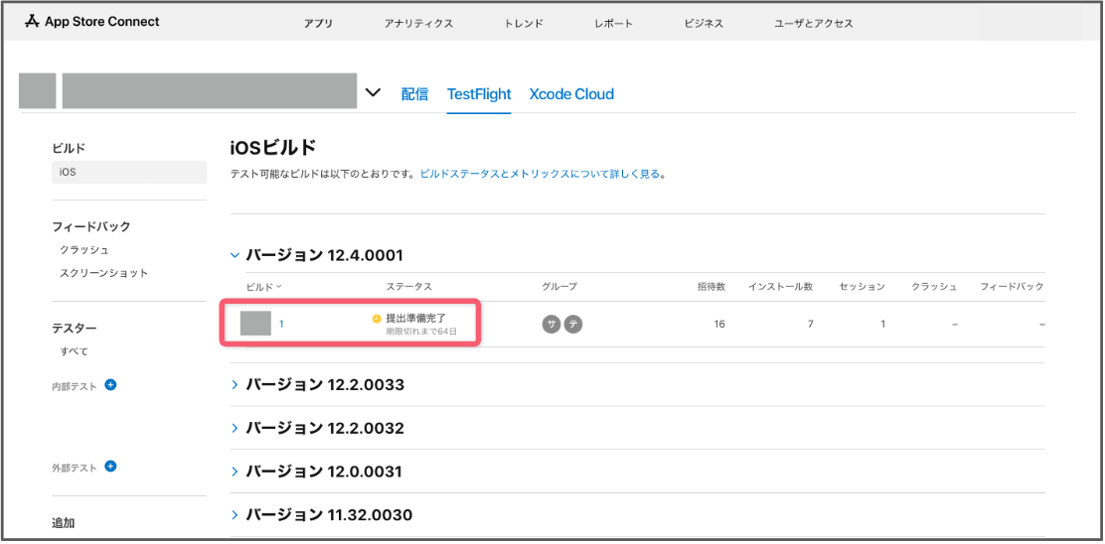The width and height of the screenshot is (1105, 544).
Task: Open the app switcher chevron dropdown
Action: (x=374, y=92)
